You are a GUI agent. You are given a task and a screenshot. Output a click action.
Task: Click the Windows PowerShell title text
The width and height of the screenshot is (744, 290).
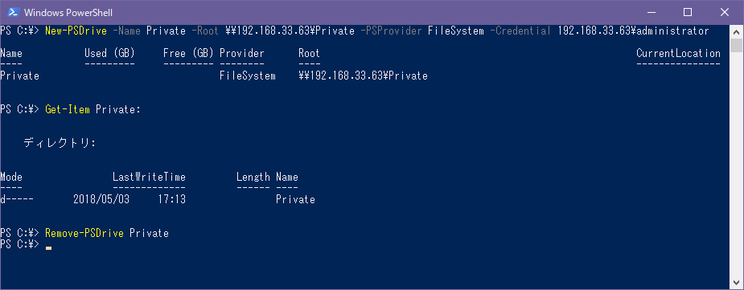(68, 13)
